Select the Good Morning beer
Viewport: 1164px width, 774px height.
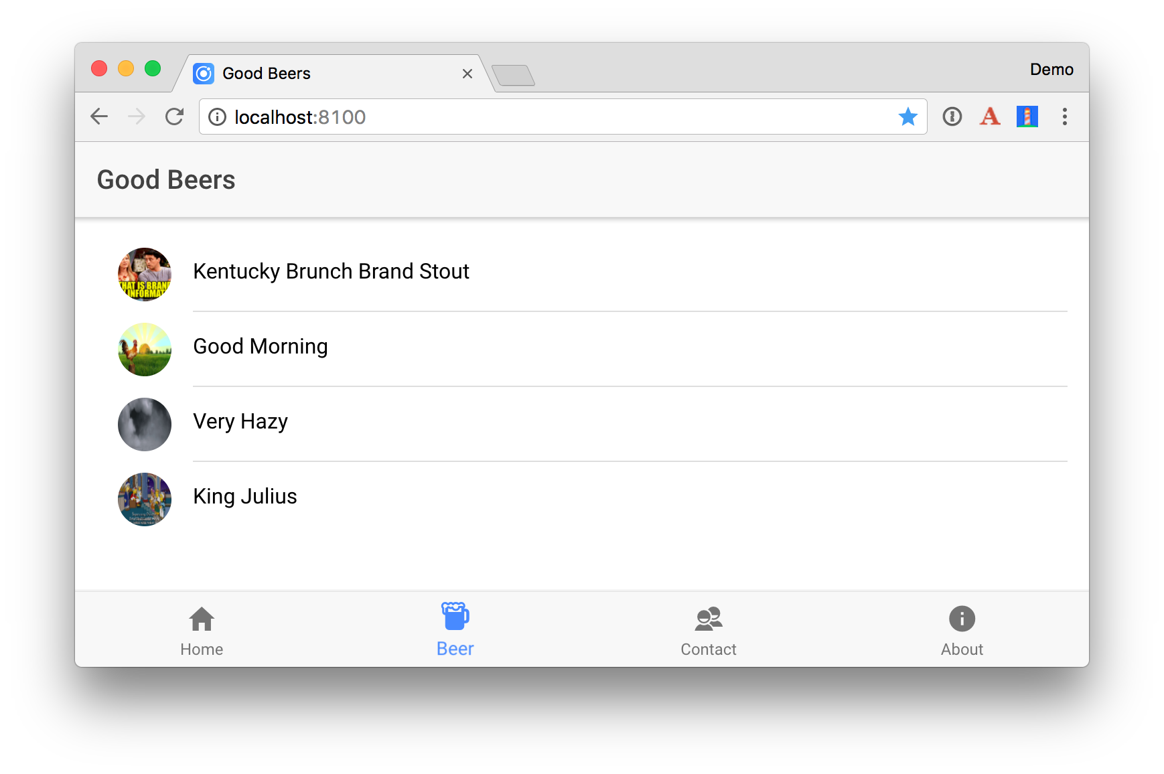tap(582, 349)
